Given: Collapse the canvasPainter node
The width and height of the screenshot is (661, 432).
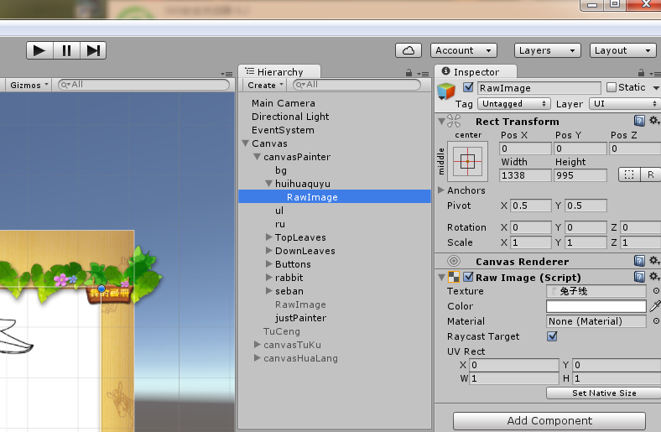Looking at the screenshot, I should tap(258, 157).
